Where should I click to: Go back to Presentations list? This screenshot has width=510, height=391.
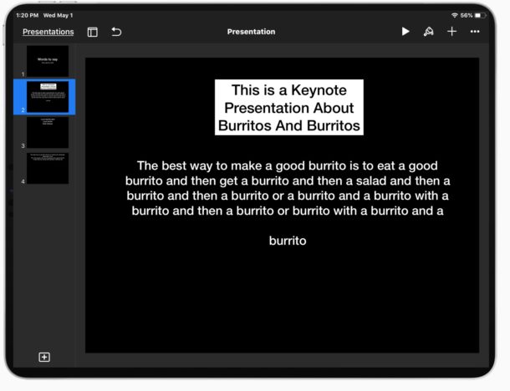(48, 32)
